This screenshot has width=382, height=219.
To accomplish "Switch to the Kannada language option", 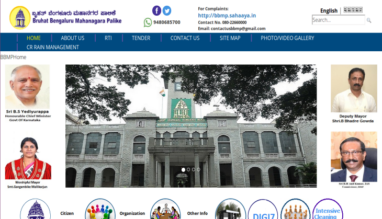I will pyautogui.click(x=353, y=10).
